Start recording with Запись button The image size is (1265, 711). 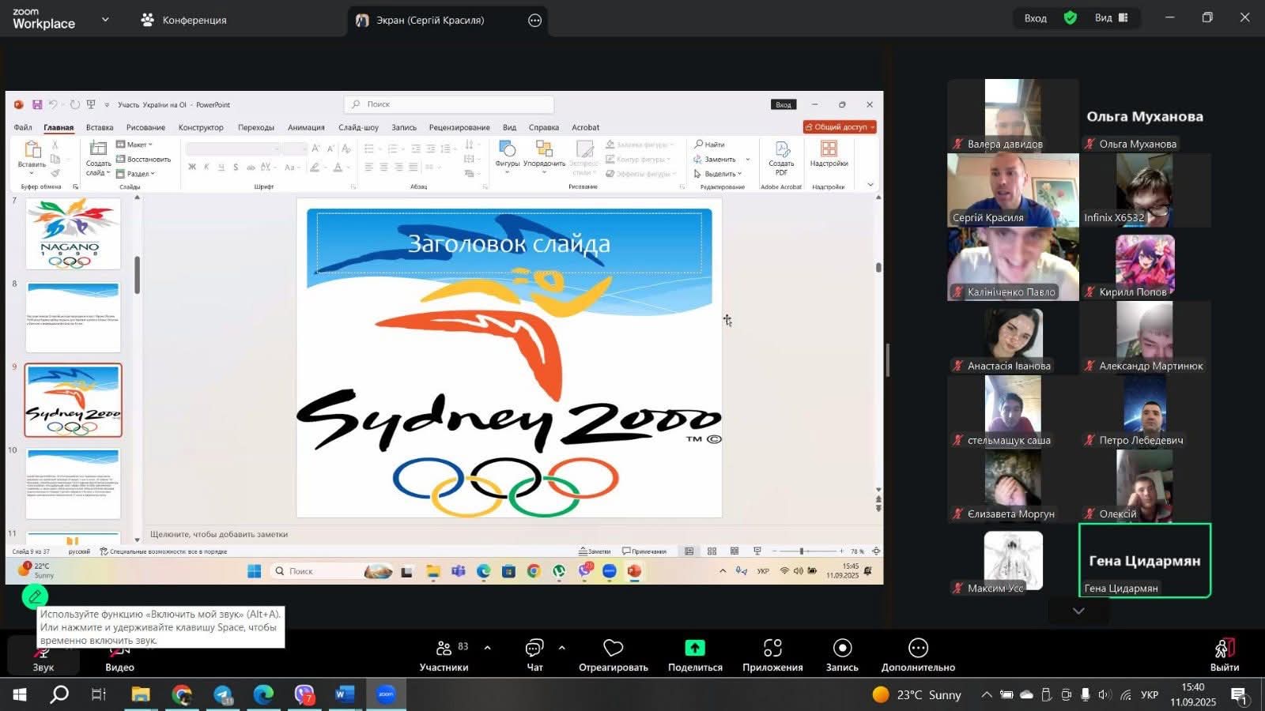842,656
